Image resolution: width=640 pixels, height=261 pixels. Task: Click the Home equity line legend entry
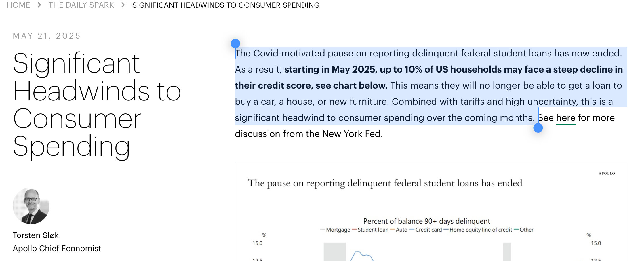pos(478,230)
